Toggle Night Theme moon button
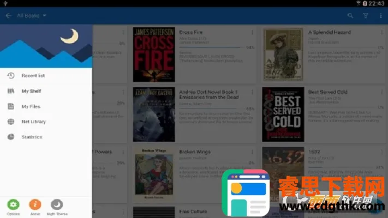The image size is (388, 218). [x=57, y=204]
